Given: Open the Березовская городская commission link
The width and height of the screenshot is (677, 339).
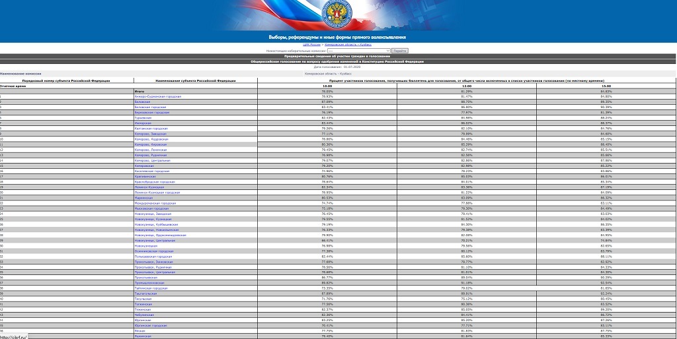Looking at the screenshot, I should [x=151, y=112].
